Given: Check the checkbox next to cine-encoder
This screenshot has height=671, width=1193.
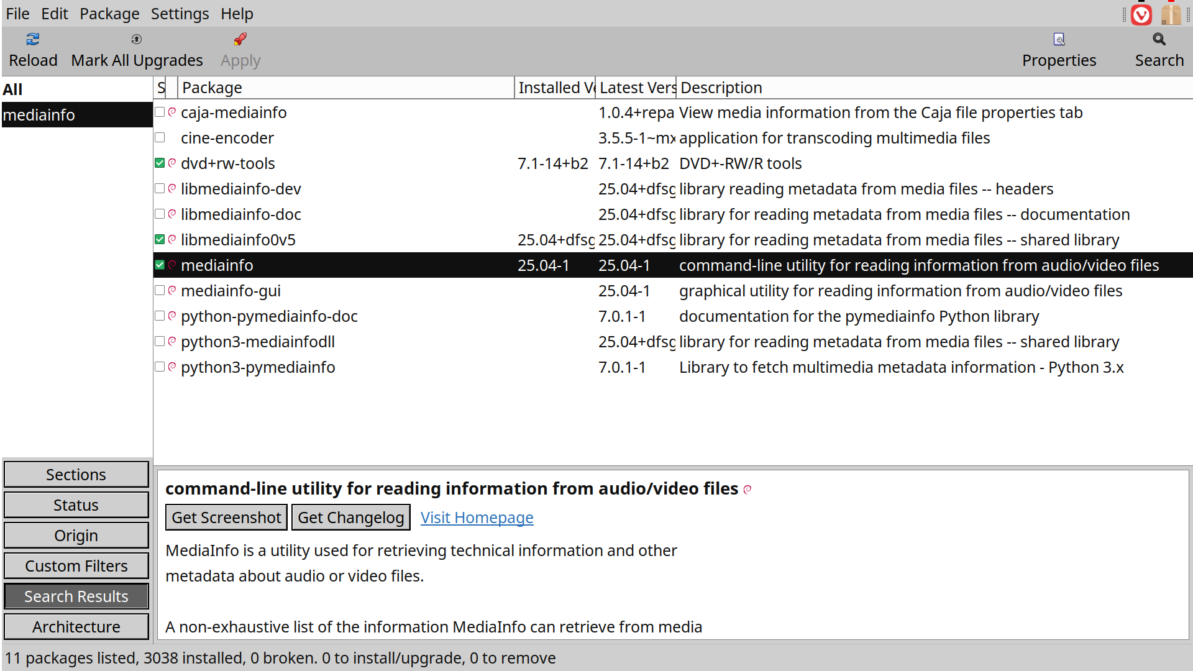Looking at the screenshot, I should pyautogui.click(x=160, y=137).
